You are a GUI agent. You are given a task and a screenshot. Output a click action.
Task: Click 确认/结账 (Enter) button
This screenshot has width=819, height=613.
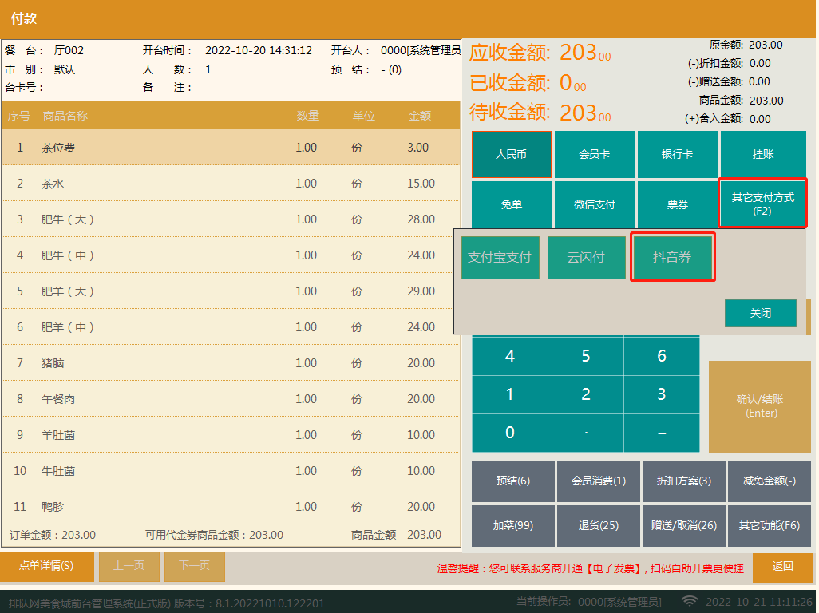[x=759, y=406]
